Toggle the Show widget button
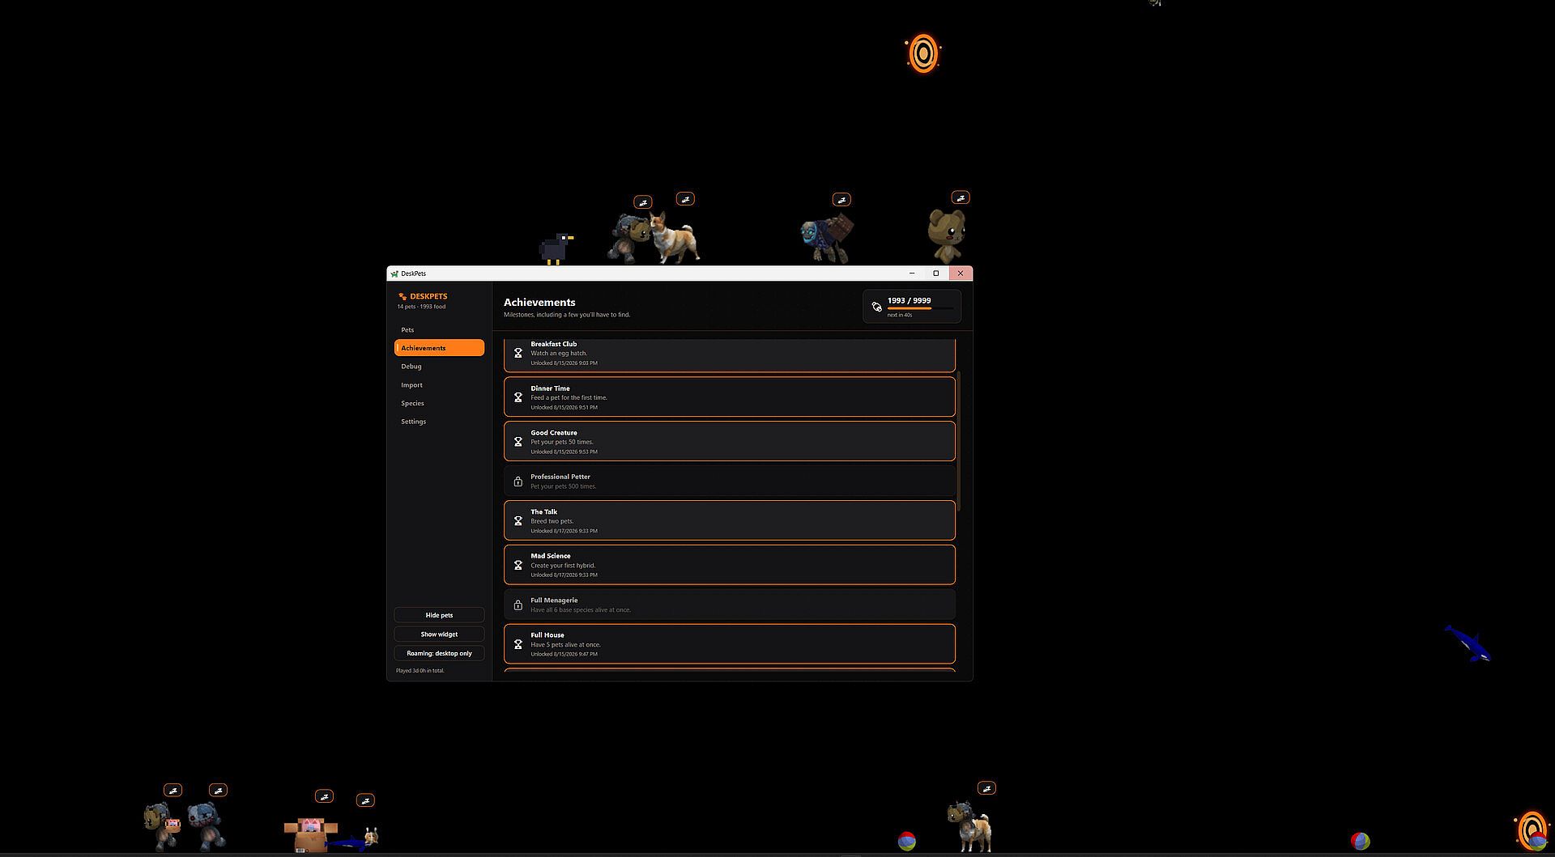This screenshot has height=857, width=1555. pyautogui.click(x=439, y=634)
